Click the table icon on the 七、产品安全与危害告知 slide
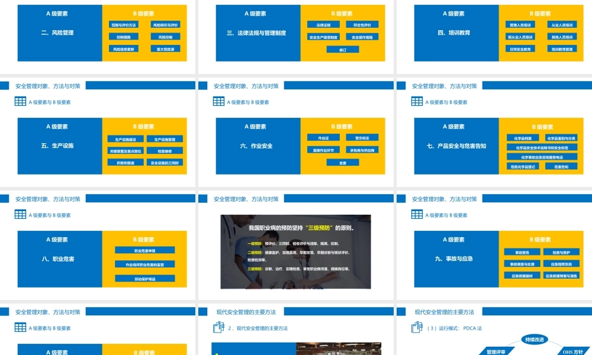 click(x=417, y=102)
